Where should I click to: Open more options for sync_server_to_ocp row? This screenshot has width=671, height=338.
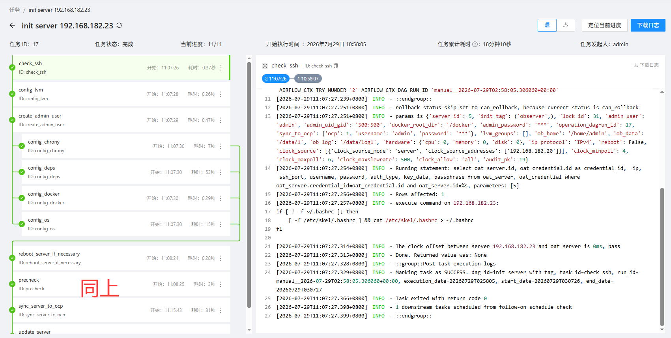pyautogui.click(x=221, y=310)
